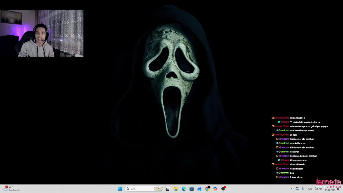Click the sync status tray icon
Screen dimensions: 343x193
coord(297,189)
